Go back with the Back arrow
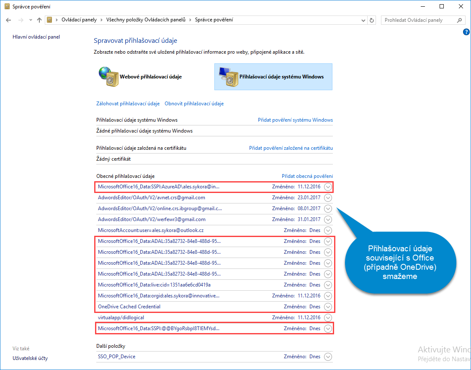The height and width of the screenshot is (370, 471). coord(8,20)
